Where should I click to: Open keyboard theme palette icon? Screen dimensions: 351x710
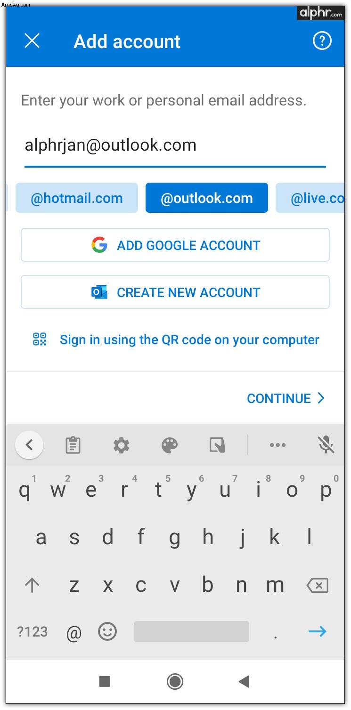[x=170, y=445]
